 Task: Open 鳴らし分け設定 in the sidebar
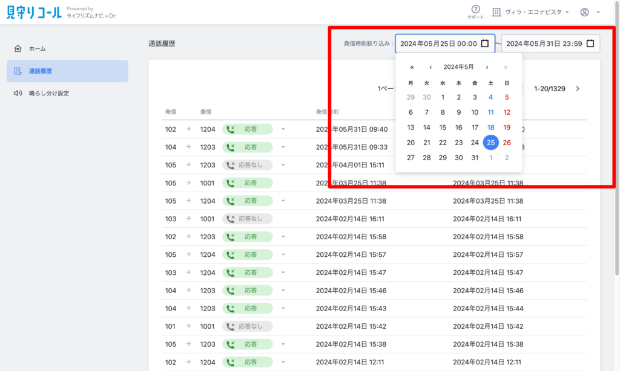pyautogui.click(x=67, y=93)
